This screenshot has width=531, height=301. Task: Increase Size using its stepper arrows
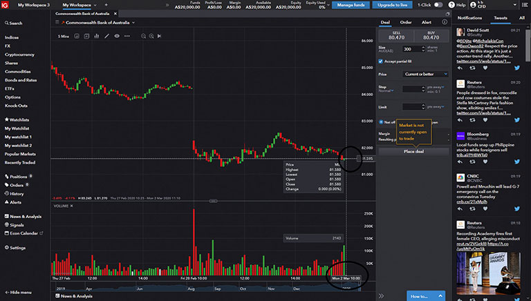tap(423, 48)
